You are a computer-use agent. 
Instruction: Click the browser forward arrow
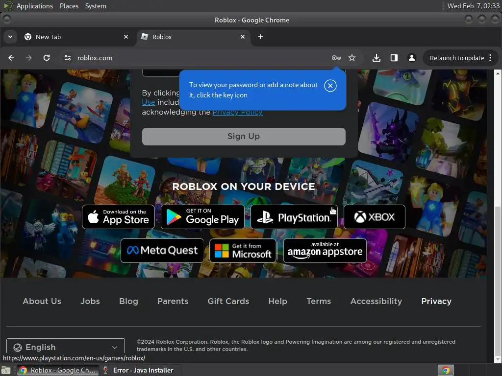tap(29, 58)
